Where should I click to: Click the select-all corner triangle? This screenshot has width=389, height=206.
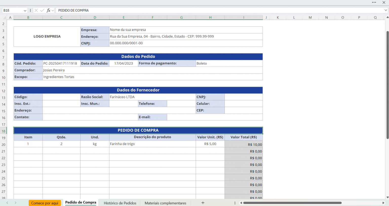(x=5, y=17)
